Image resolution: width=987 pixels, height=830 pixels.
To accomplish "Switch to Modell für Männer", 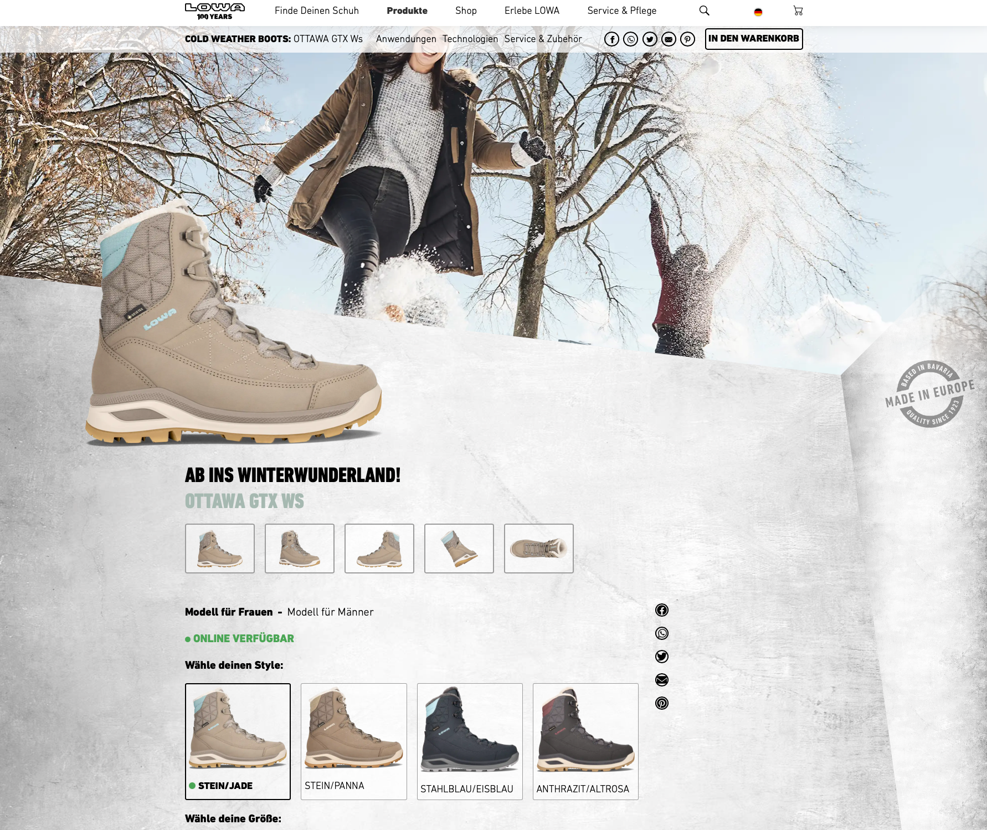I will (x=330, y=612).
